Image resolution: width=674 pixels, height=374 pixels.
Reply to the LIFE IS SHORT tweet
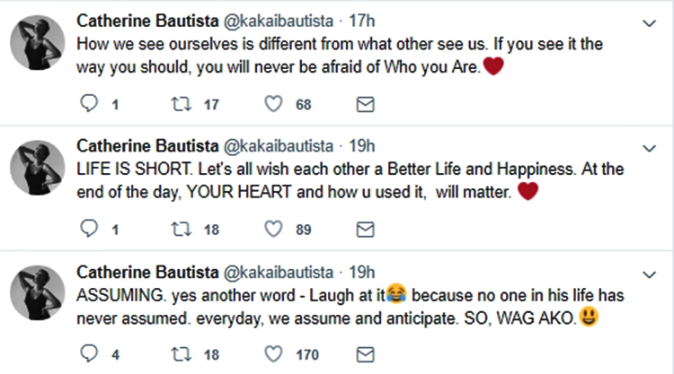pos(88,230)
